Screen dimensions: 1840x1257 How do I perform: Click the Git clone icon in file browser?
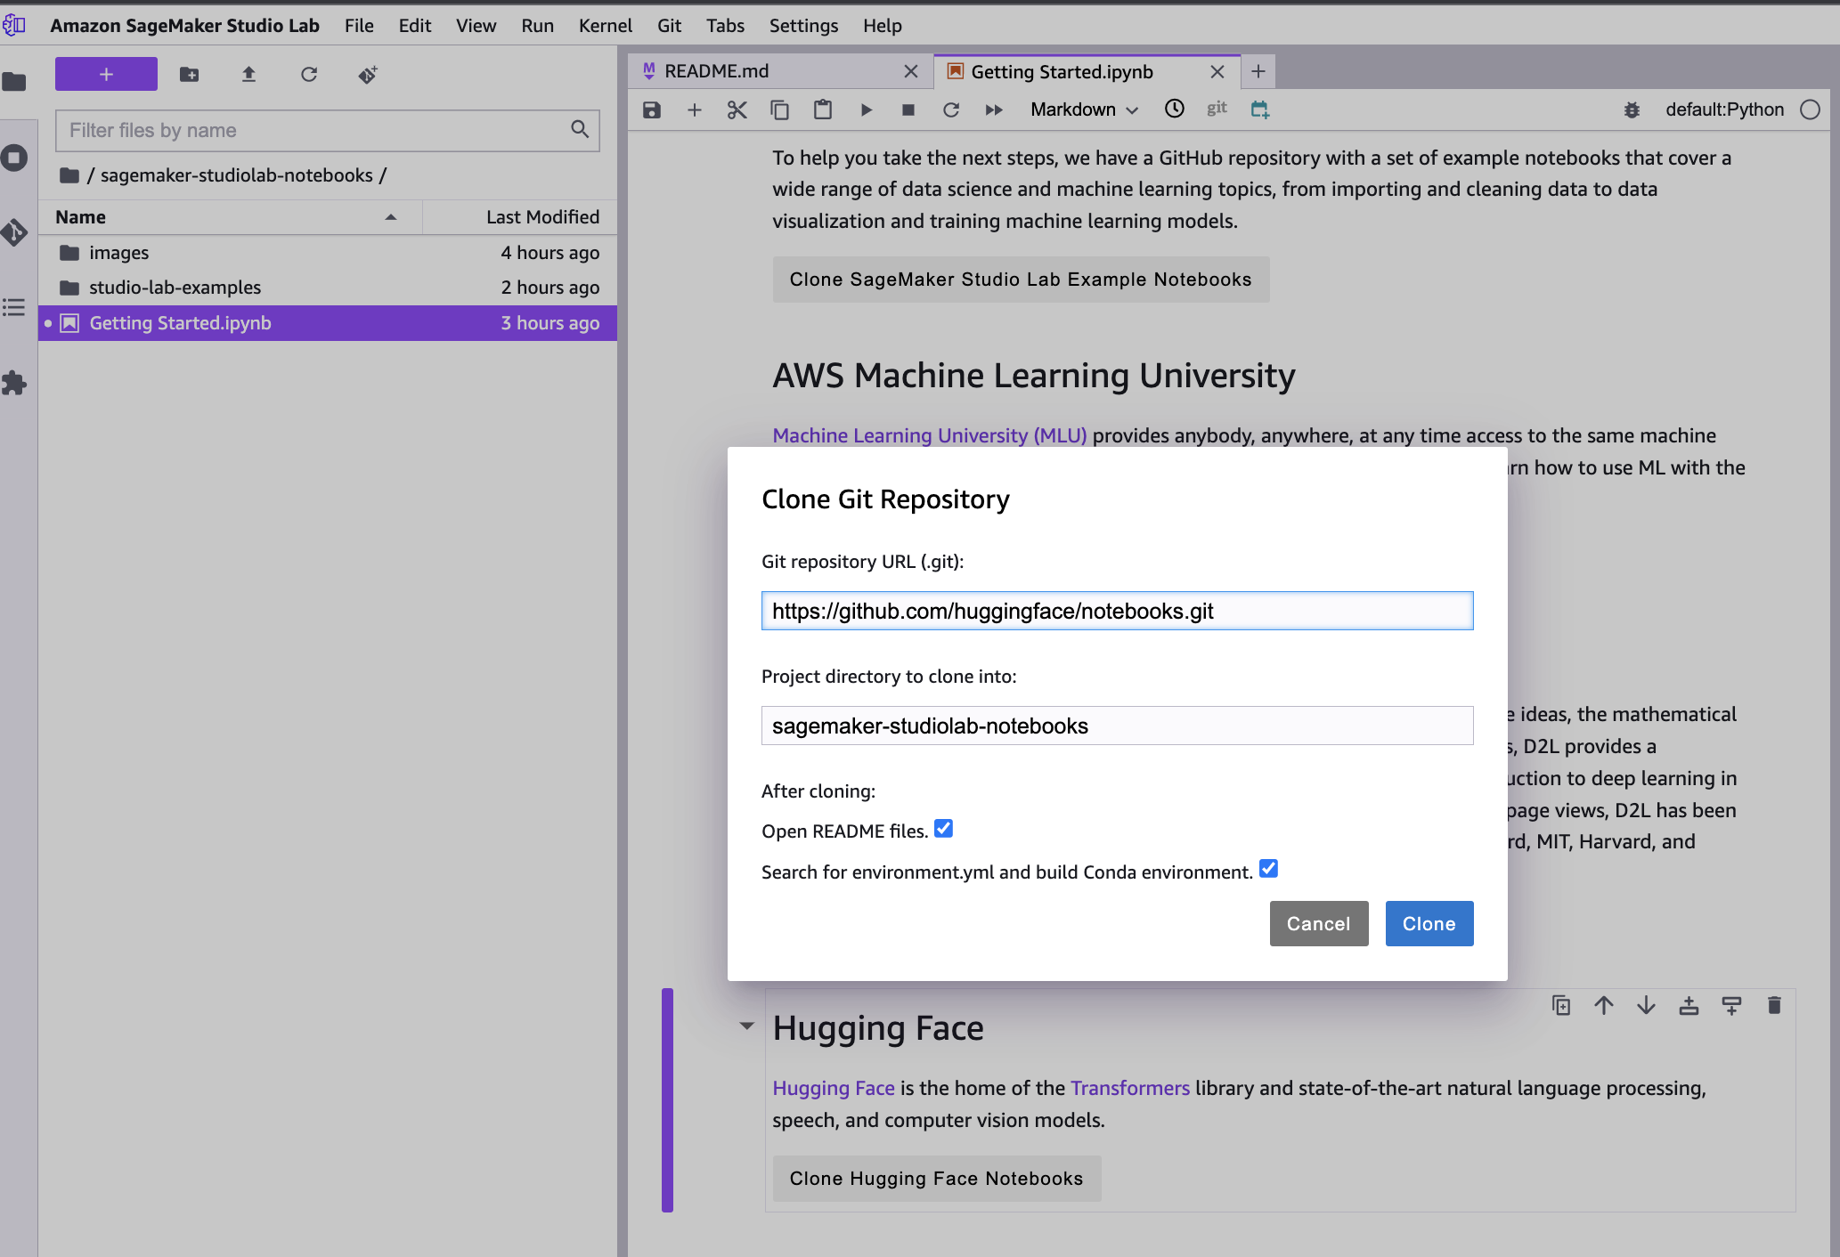[x=368, y=75]
